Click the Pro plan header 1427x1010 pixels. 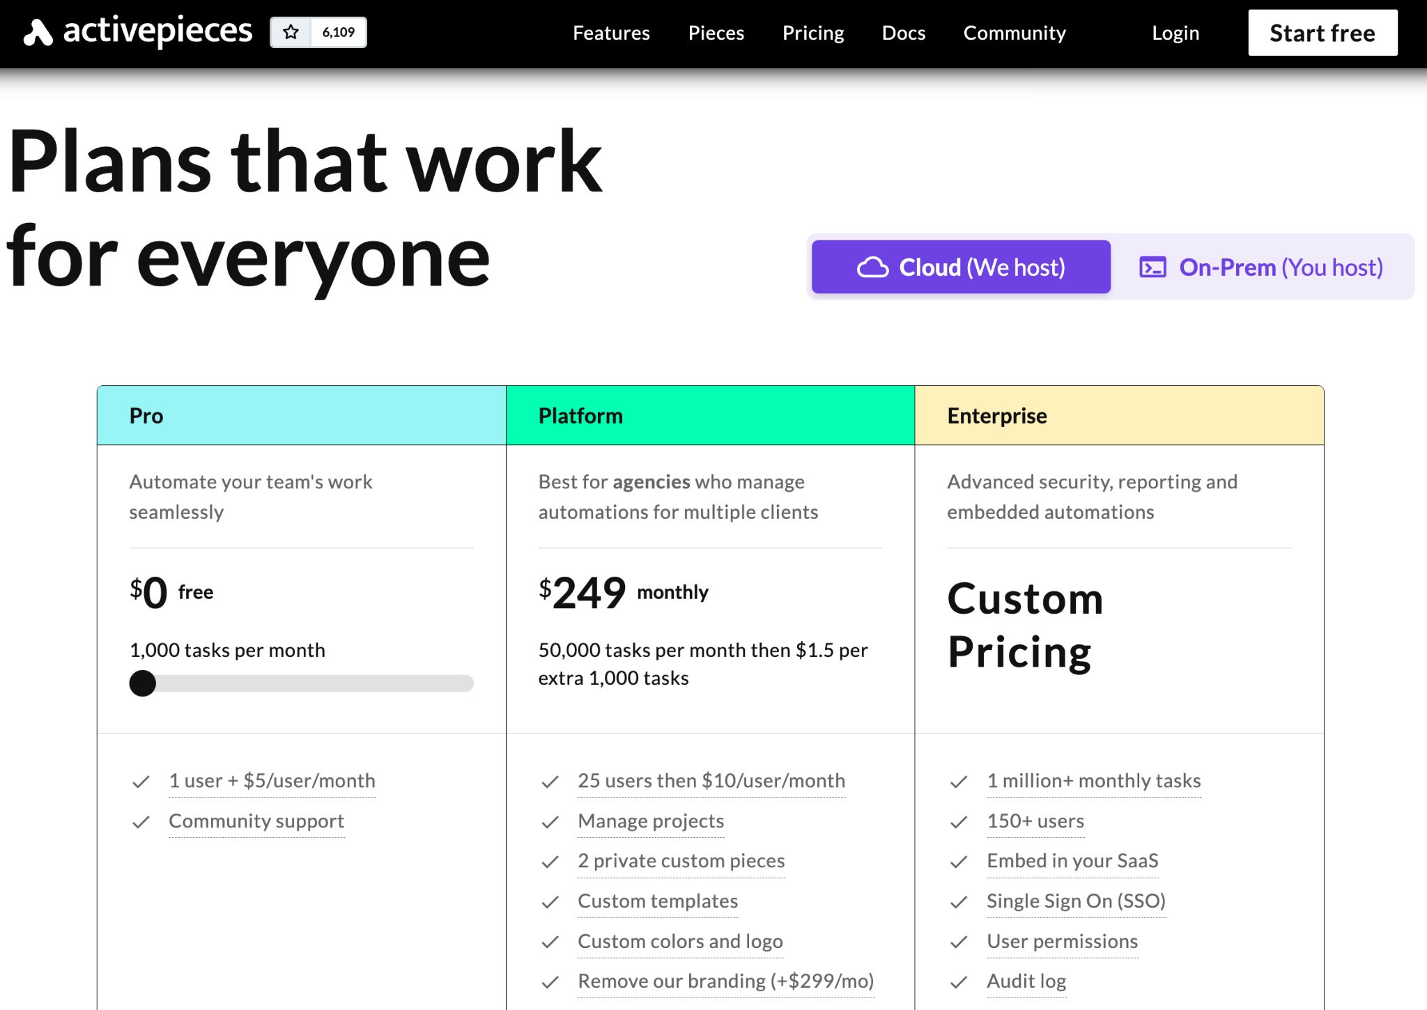[302, 415]
